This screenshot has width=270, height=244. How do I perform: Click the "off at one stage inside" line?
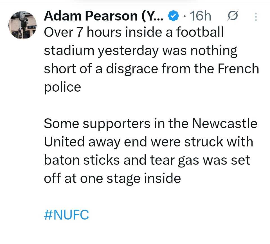pyautogui.click(x=112, y=179)
